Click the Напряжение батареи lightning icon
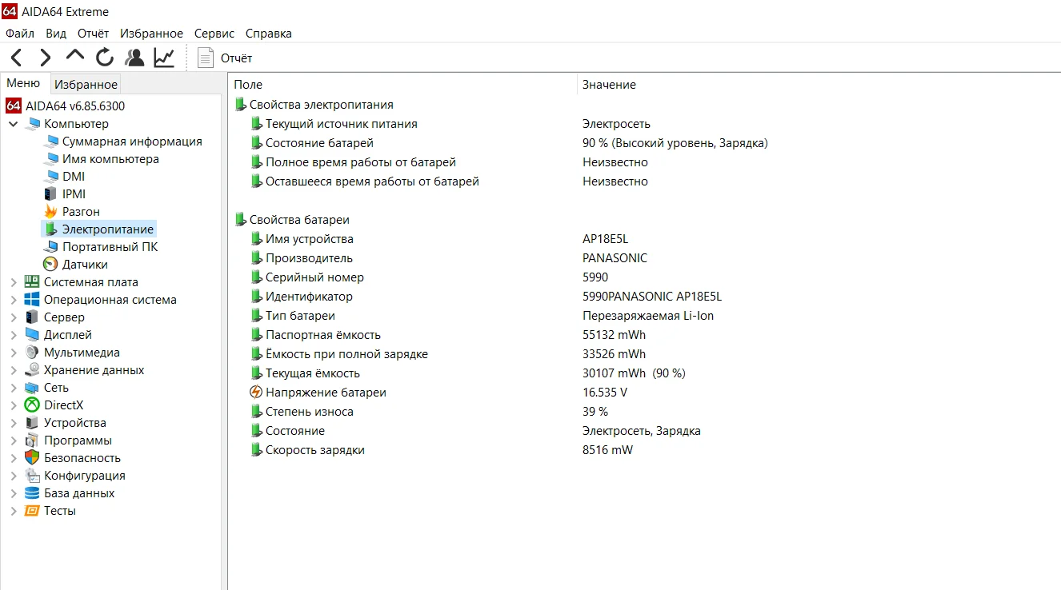The width and height of the screenshot is (1061, 590). click(x=256, y=393)
